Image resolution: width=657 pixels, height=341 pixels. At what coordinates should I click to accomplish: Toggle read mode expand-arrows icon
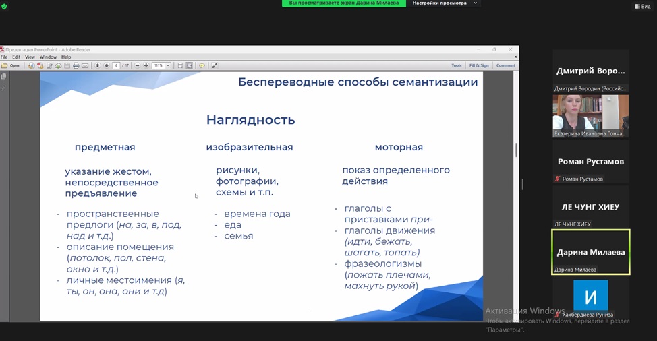point(215,66)
